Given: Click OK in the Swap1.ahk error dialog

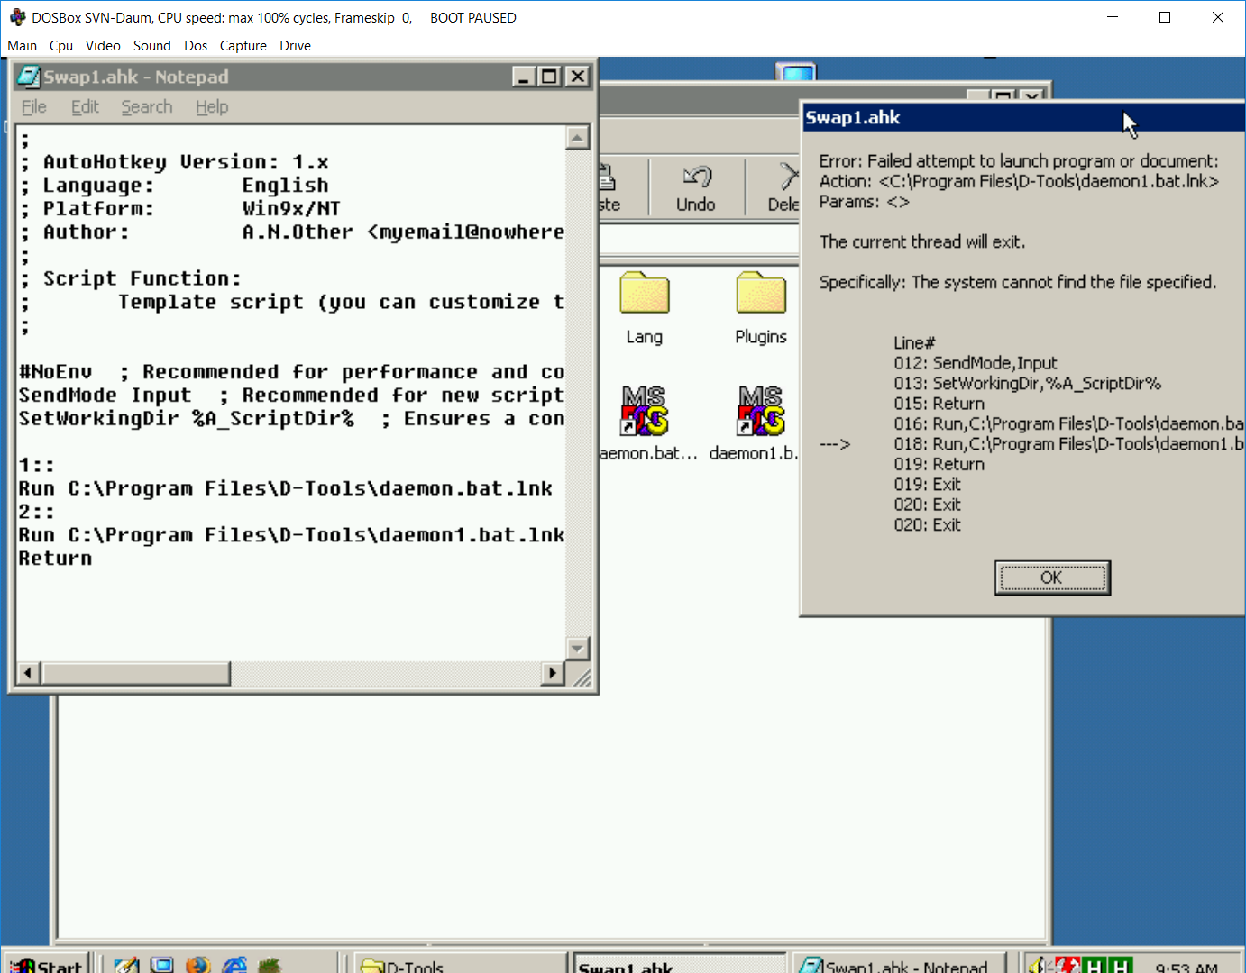Looking at the screenshot, I should [1052, 577].
